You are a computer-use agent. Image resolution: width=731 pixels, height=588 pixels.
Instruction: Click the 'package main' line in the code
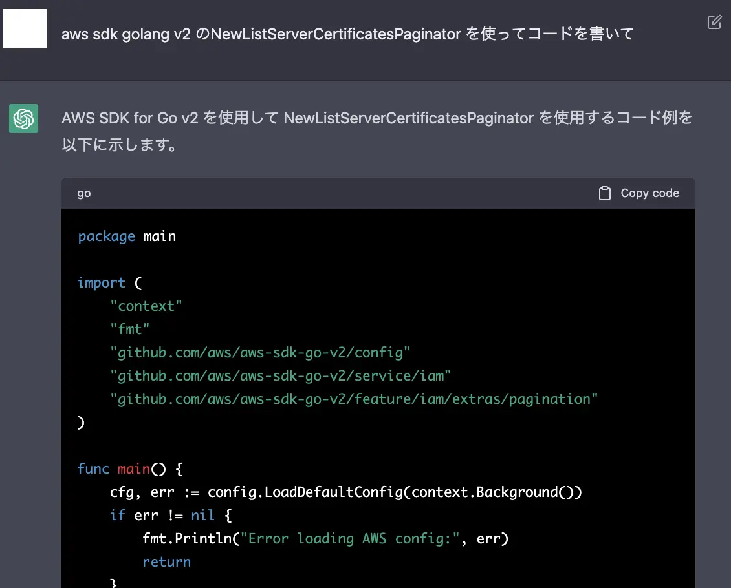pyautogui.click(x=127, y=236)
